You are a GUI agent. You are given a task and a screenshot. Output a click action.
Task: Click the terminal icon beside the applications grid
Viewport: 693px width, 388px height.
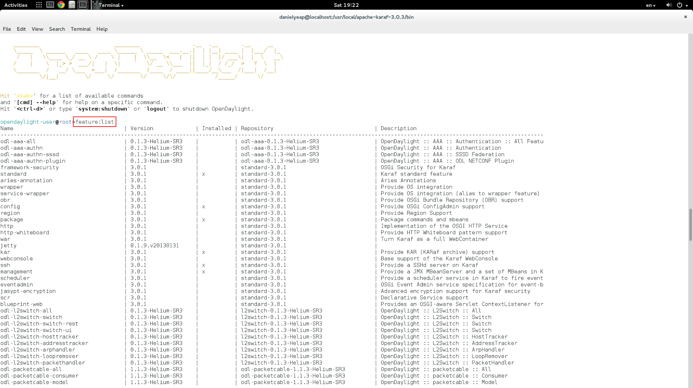click(50, 5)
